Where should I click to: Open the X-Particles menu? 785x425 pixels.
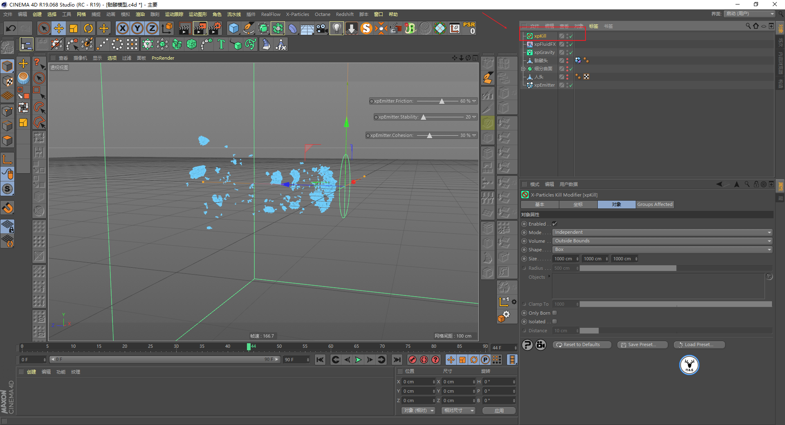(297, 14)
